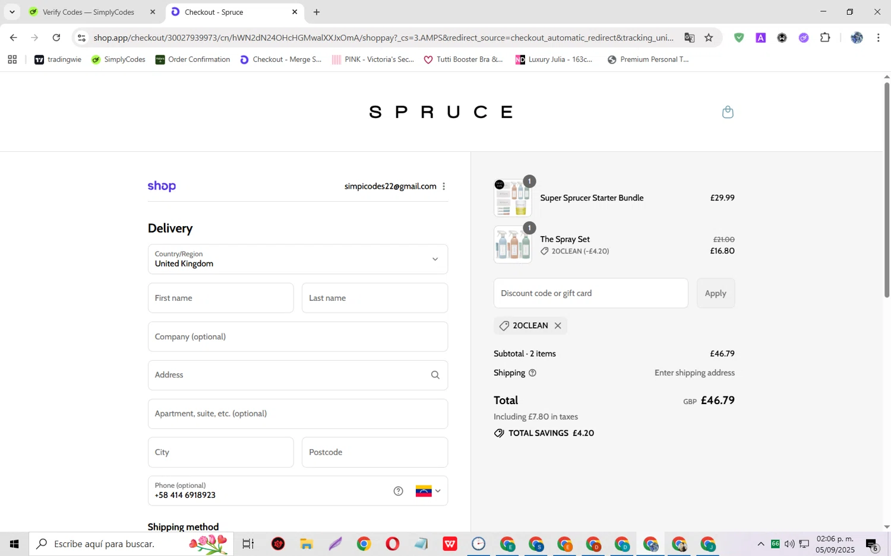Click the purple A extension icon

tap(760, 37)
